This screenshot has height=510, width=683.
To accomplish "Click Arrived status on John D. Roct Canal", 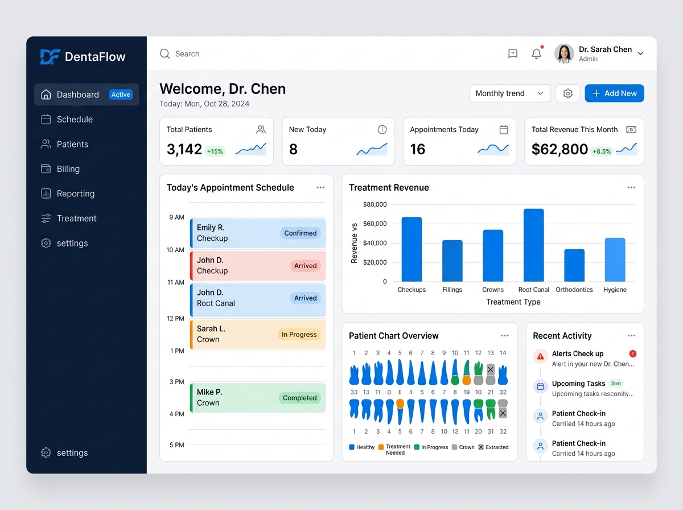I will (306, 298).
